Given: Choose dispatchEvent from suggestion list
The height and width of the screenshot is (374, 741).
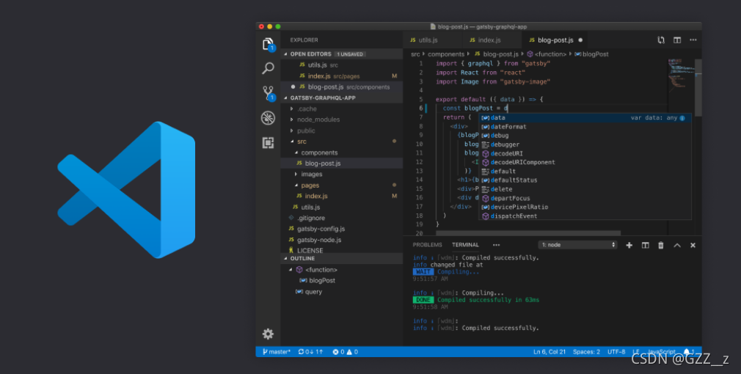Looking at the screenshot, I should [x=585, y=216].
